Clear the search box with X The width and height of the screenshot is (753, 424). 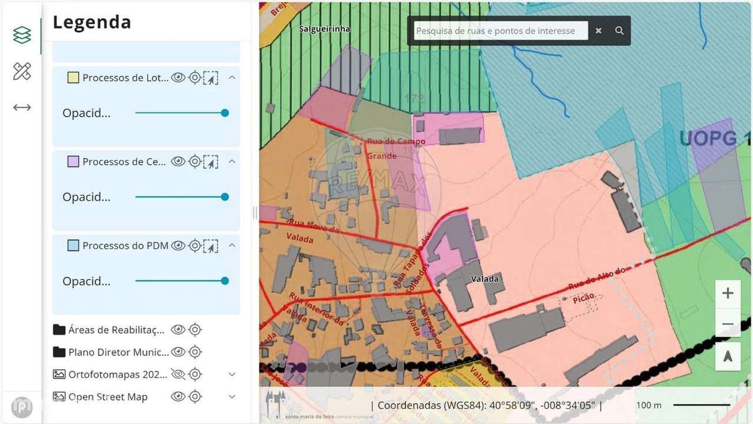click(x=598, y=31)
